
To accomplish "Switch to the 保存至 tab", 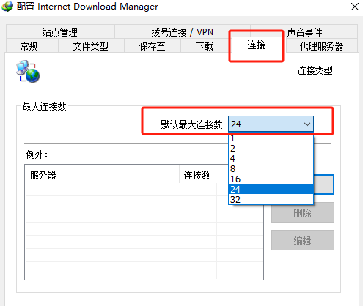I will pyautogui.click(x=153, y=46).
